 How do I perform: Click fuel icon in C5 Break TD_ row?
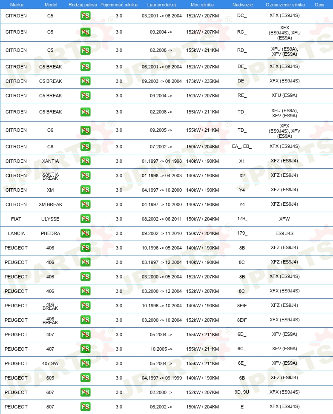click(86, 112)
